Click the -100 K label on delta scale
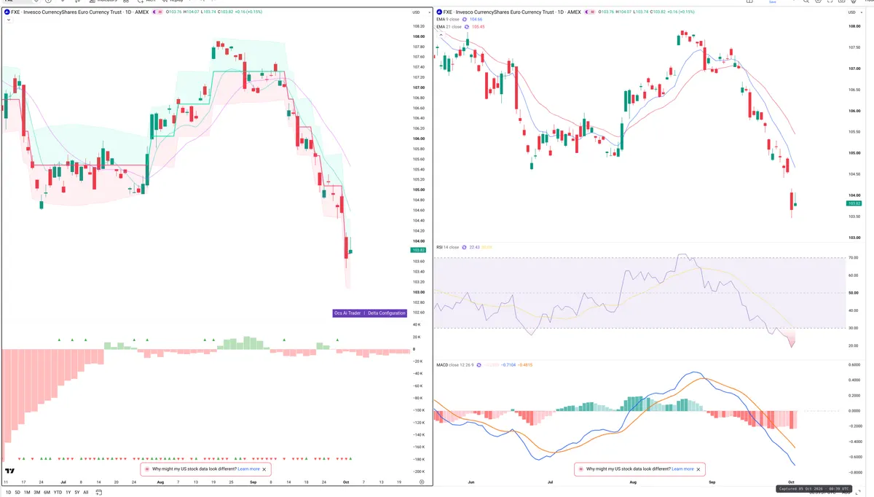Screen dimensions: 874x497 tap(417, 411)
